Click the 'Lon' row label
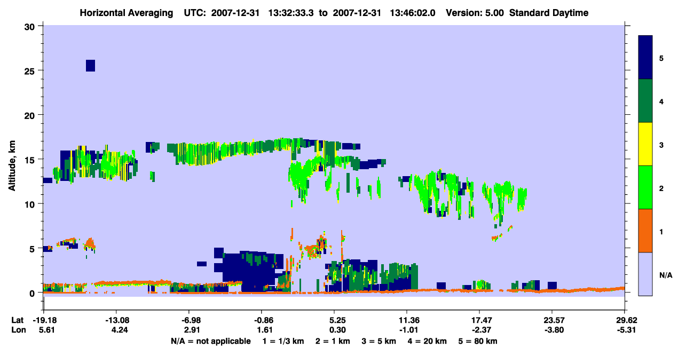694x356 pixels. [18, 330]
